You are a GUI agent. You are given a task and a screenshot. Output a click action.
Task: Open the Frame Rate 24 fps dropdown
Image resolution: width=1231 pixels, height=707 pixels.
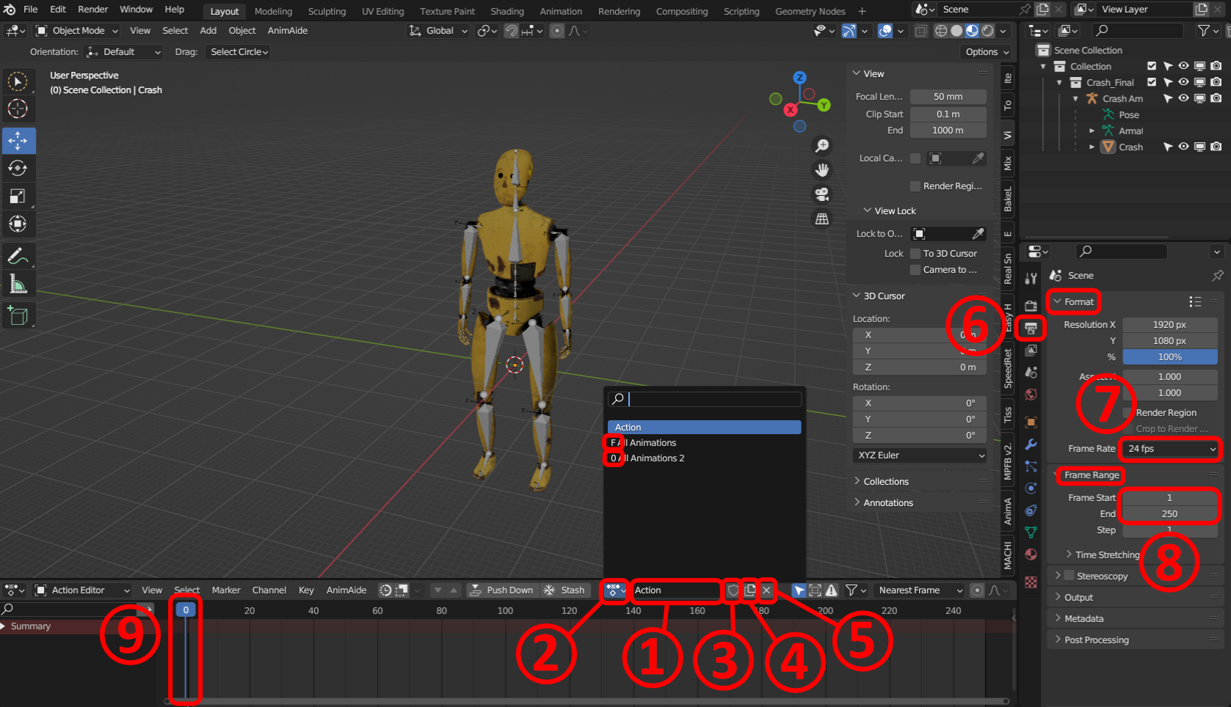(1170, 449)
